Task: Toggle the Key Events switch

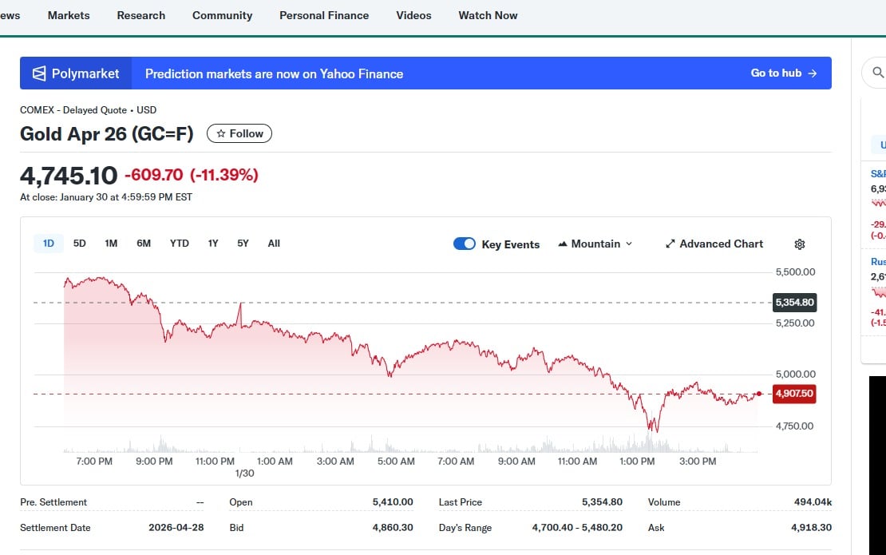Action: [x=465, y=244]
